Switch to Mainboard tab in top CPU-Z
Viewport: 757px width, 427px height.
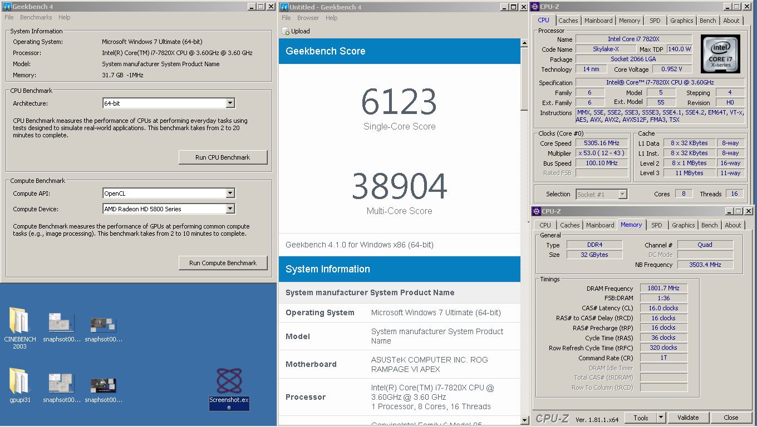598,21
